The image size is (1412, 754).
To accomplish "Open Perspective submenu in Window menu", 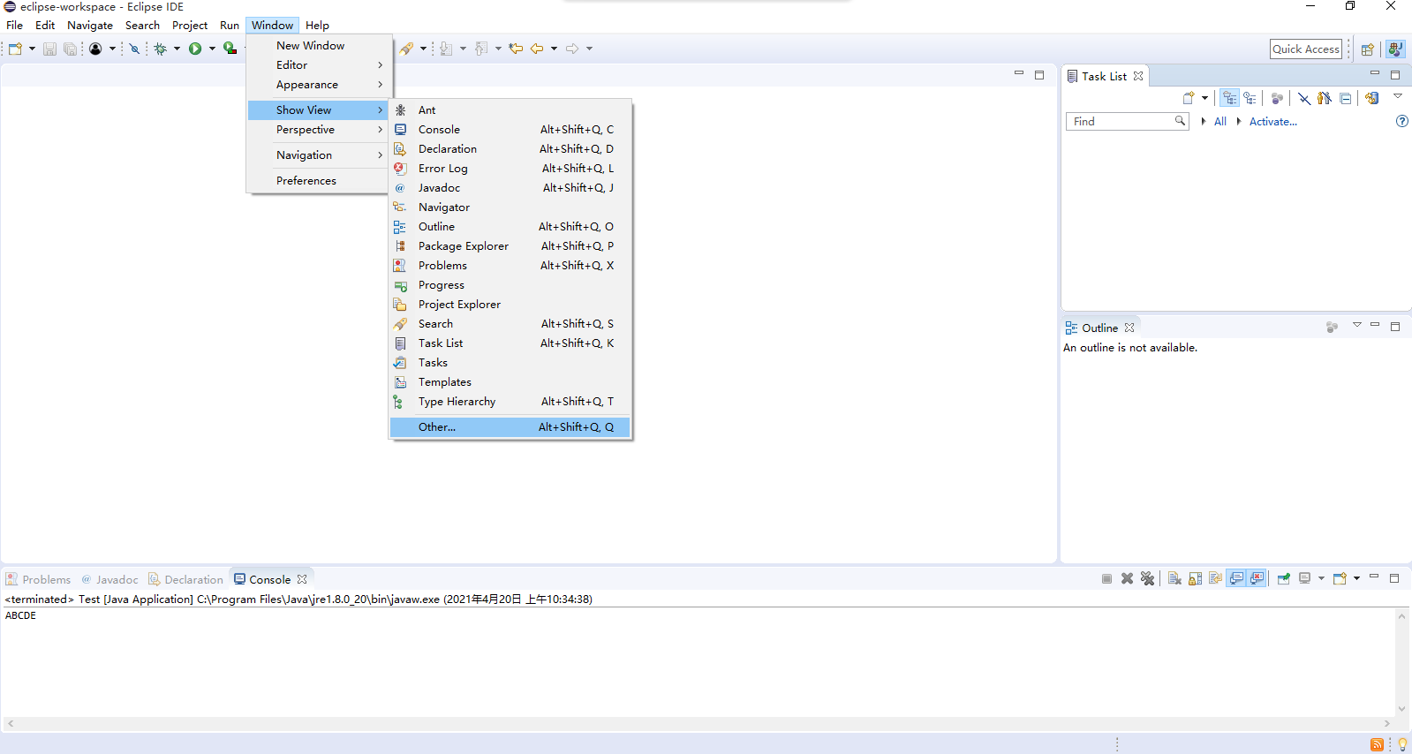I will [319, 129].
